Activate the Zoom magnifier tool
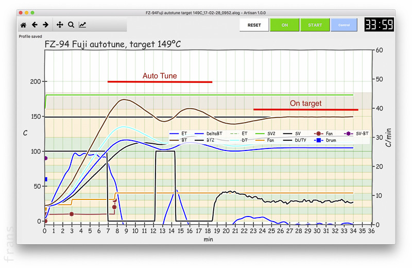This screenshot has width=412, height=268. point(71,25)
